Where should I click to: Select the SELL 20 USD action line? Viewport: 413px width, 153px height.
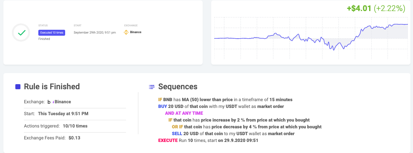233,134
